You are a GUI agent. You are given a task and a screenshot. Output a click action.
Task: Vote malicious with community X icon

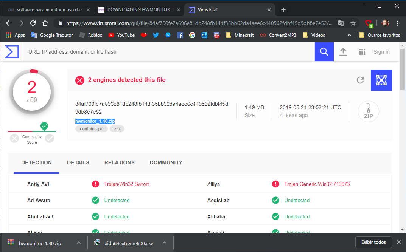[x=14, y=139]
